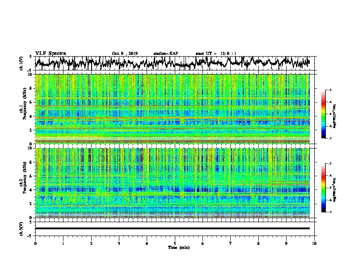Screen dimensions: 354x273
Task: Click the 'ch.3(V)' axis label
Action: (x=21, y=229)
